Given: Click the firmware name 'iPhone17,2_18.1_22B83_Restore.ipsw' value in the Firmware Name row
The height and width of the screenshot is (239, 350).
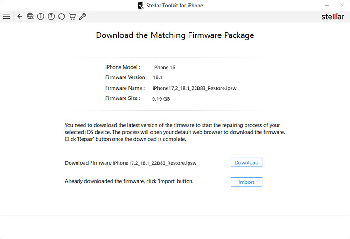Looking at the screenshot, I should coord(195,88).
